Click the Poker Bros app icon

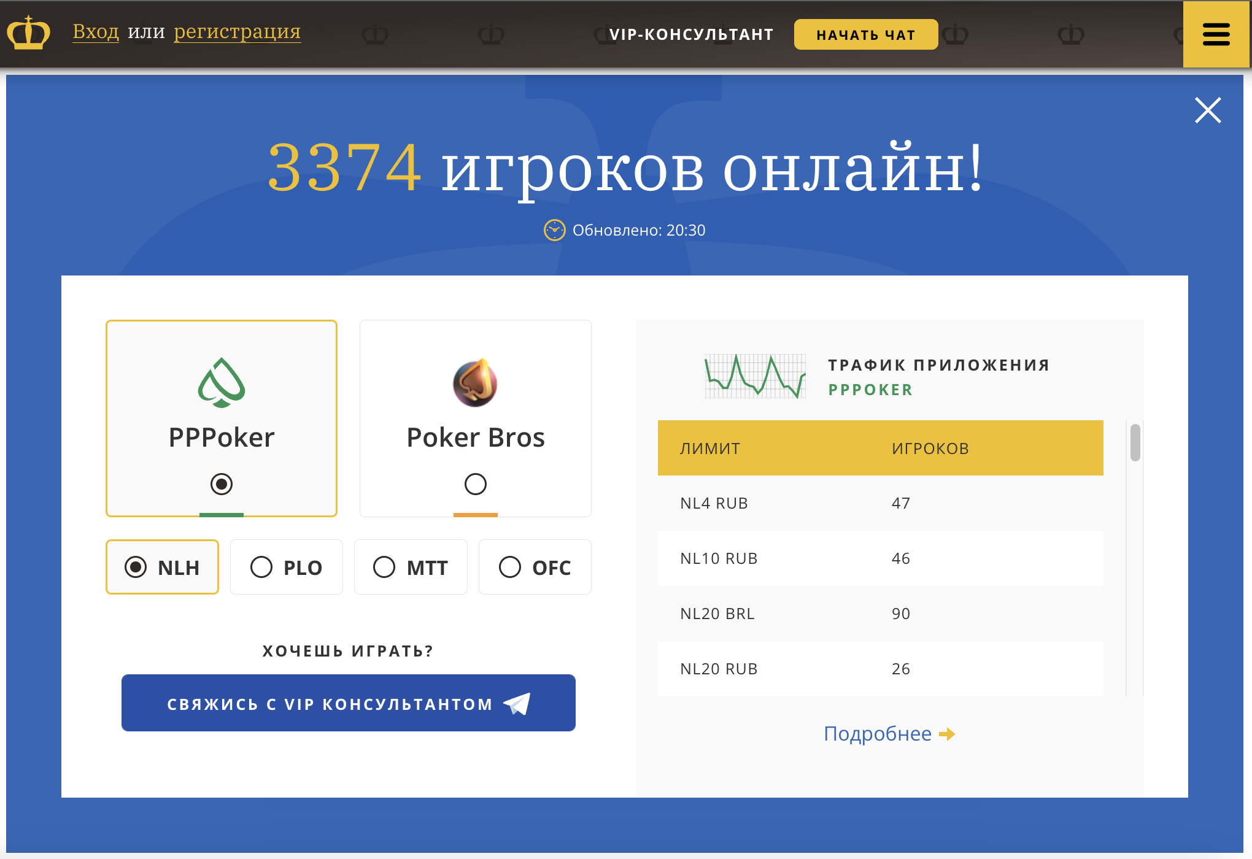click(x=475, y=383)
